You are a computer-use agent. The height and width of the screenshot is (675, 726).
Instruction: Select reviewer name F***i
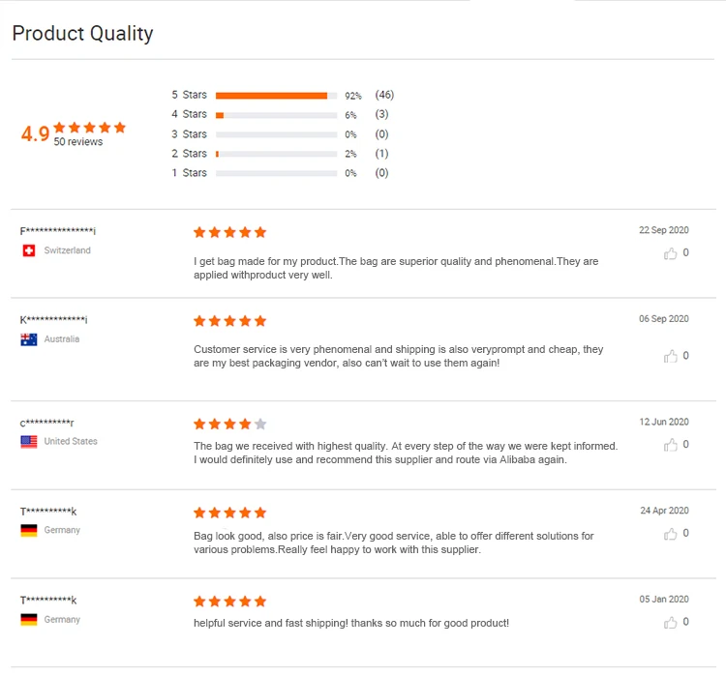click(x=58, y=230)
